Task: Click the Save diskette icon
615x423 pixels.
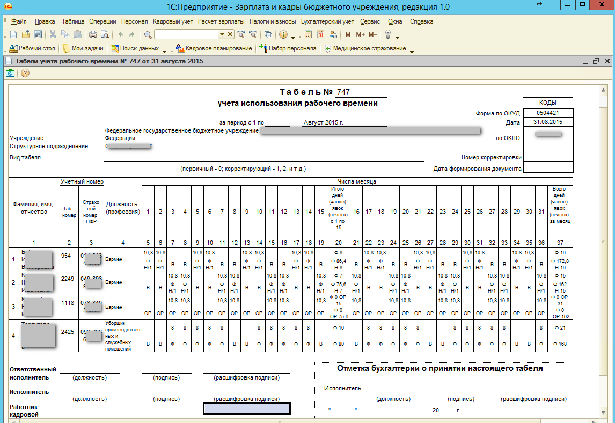Action: 38,34
